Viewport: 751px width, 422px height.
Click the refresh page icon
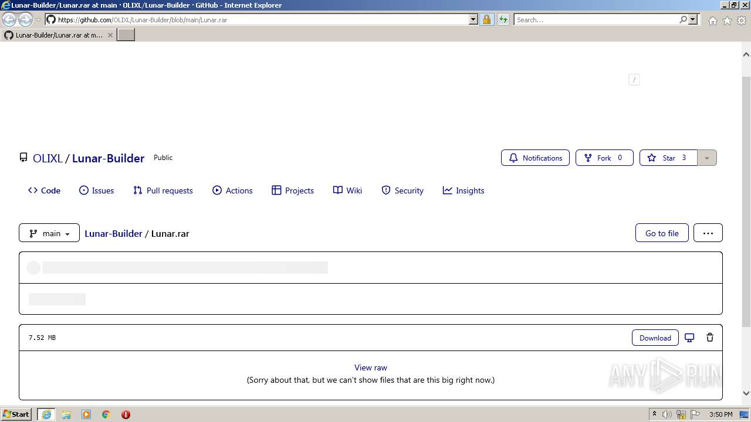pos(503,19)
